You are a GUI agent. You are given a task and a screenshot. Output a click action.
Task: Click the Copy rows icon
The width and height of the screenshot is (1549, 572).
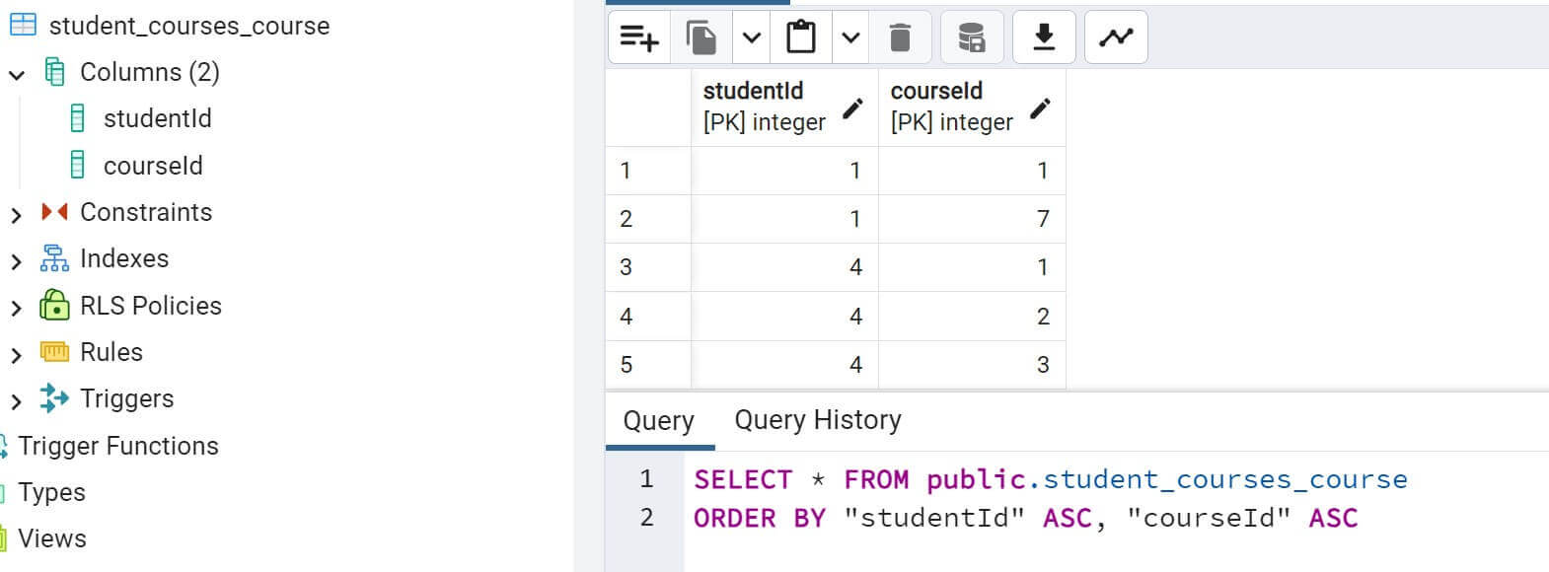[x=701, y=37]
